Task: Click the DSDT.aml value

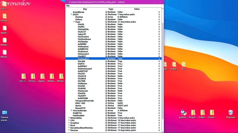Action: tap(122, 106)
